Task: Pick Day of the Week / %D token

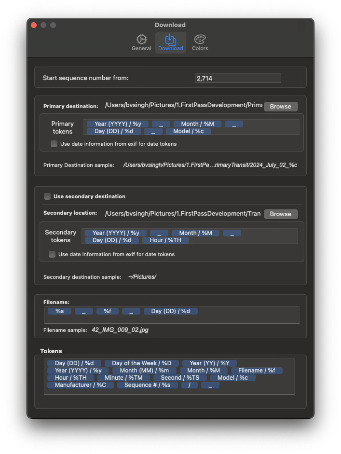Action: pos(141,363)
